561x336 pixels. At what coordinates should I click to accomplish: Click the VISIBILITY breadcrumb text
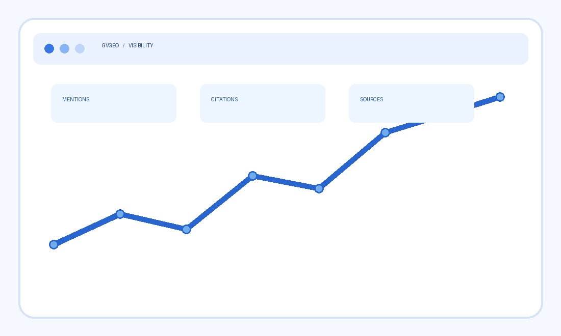(141, 45)
